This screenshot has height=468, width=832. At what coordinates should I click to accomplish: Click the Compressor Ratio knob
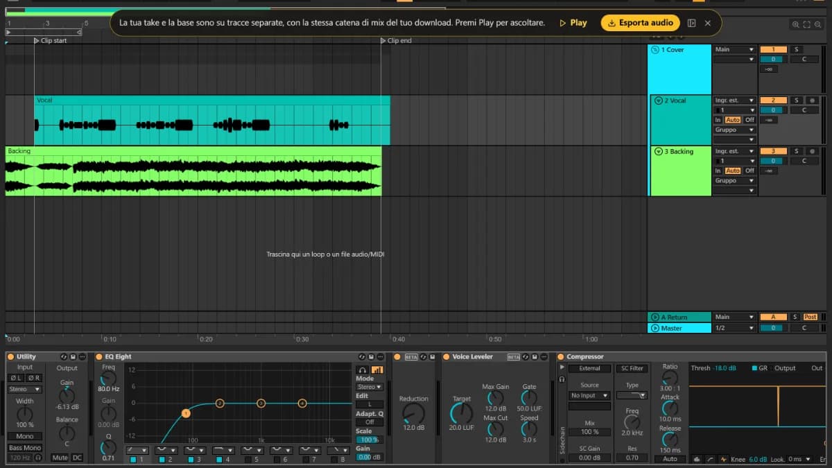point(670,379)
